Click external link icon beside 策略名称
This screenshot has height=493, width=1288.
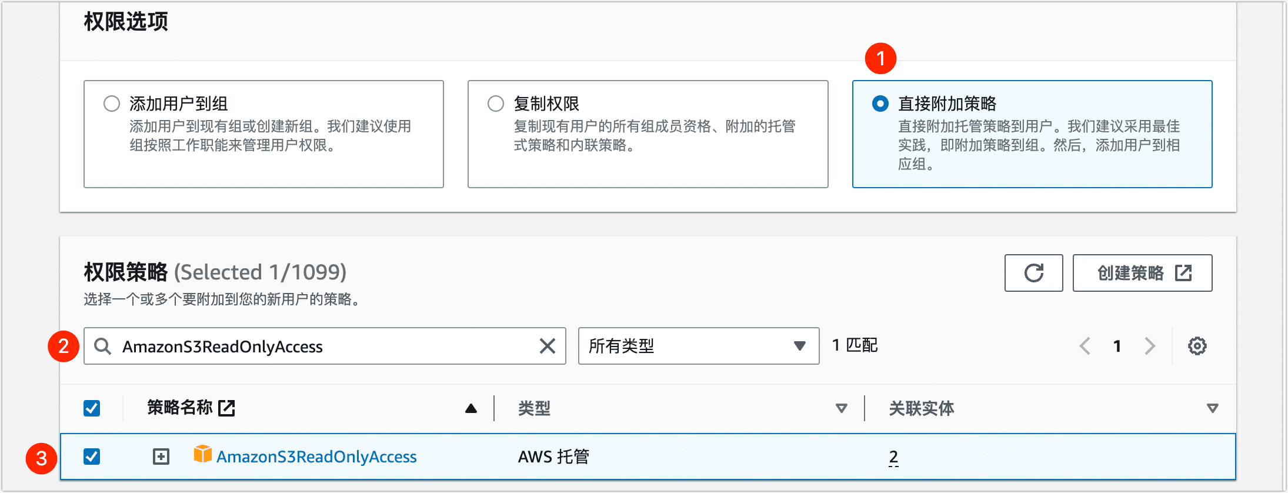226,408
